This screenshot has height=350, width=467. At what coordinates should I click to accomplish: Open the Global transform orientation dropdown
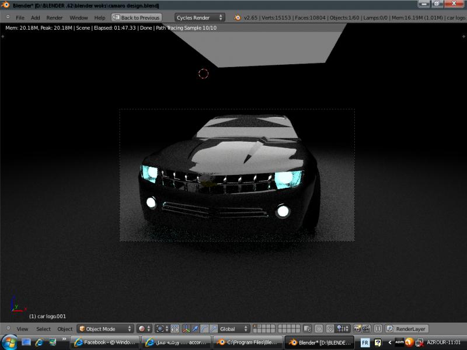[234, 329]
